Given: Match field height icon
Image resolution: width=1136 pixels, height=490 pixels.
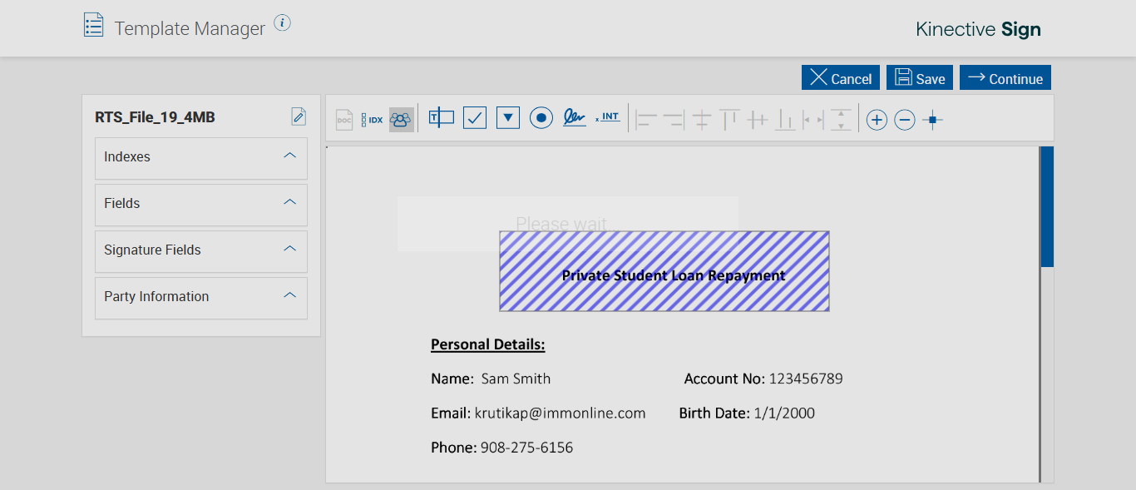Looking at the screenshot, I should tap(842, 120).
